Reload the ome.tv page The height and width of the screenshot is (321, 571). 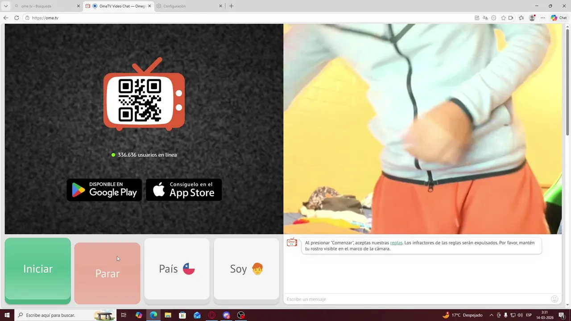pos(17,18)
